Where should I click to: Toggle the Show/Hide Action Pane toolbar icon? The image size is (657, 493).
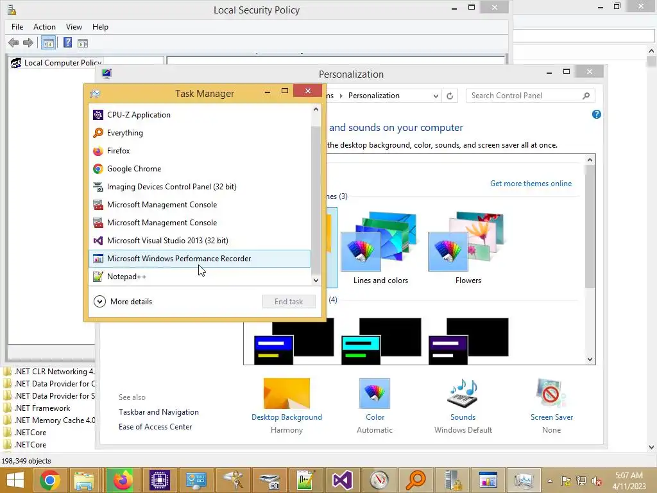tap(83, 43)
